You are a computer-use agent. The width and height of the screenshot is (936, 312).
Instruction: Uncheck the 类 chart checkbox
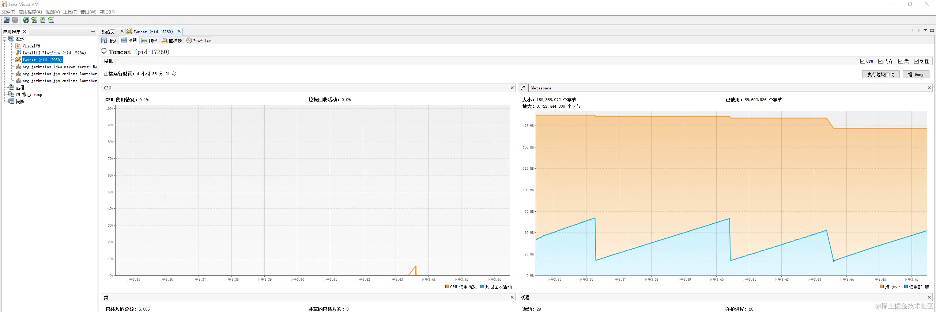click(x=901, y=61)
